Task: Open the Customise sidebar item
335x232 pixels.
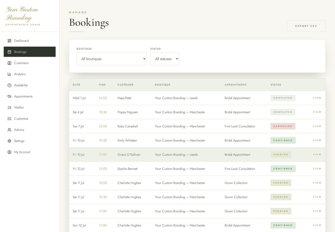Action: pyautogui.click(x=30, y=119)
